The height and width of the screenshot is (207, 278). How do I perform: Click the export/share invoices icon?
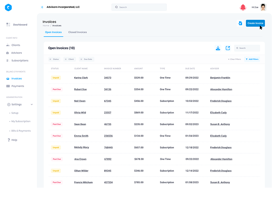pos(228,48)
